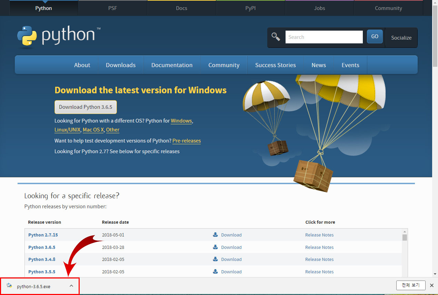
Task: Open the Socialize menu
Action: point(401,38)
